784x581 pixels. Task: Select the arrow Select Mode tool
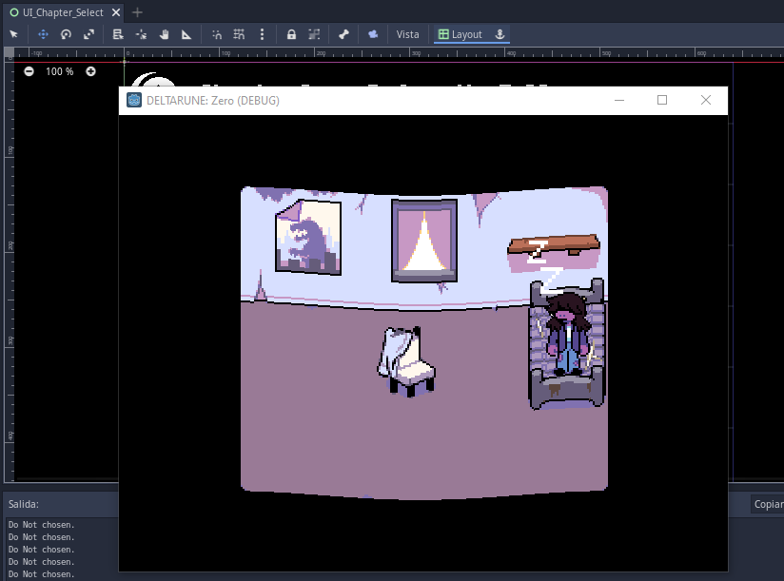pyautogui.click(x=13, y=34)
